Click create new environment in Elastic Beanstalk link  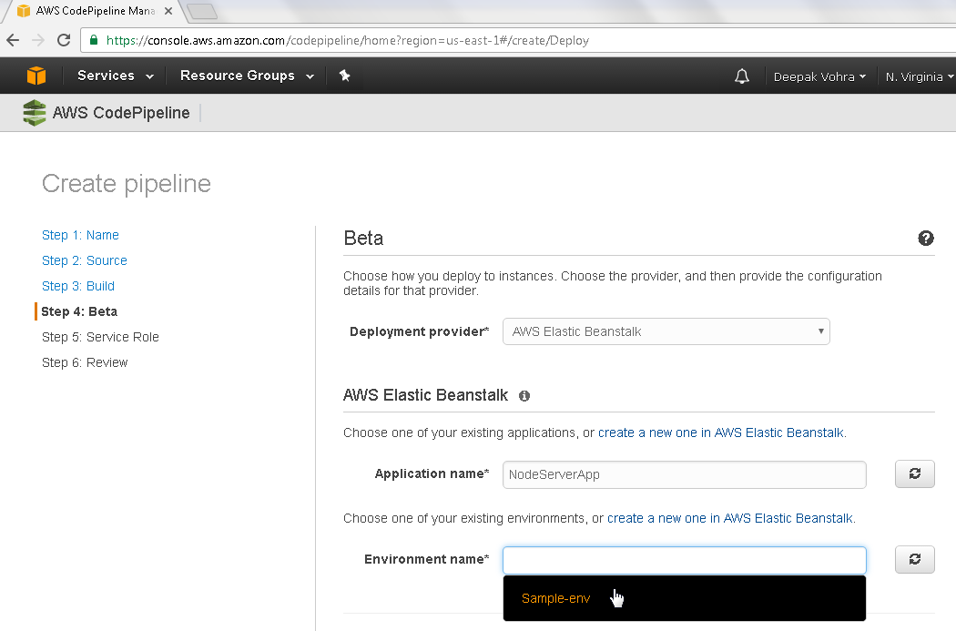point(730,518)
